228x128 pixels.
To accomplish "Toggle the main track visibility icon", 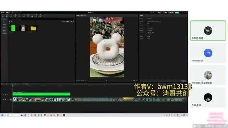I will click(x=6, y=100).
